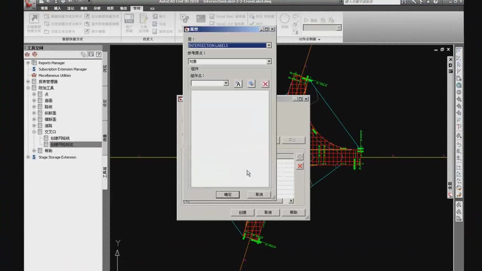This screenshot has width=482, height=271.
Task: Click the 创建 button on the outer dialog
Action: click(x=242, y=212)
